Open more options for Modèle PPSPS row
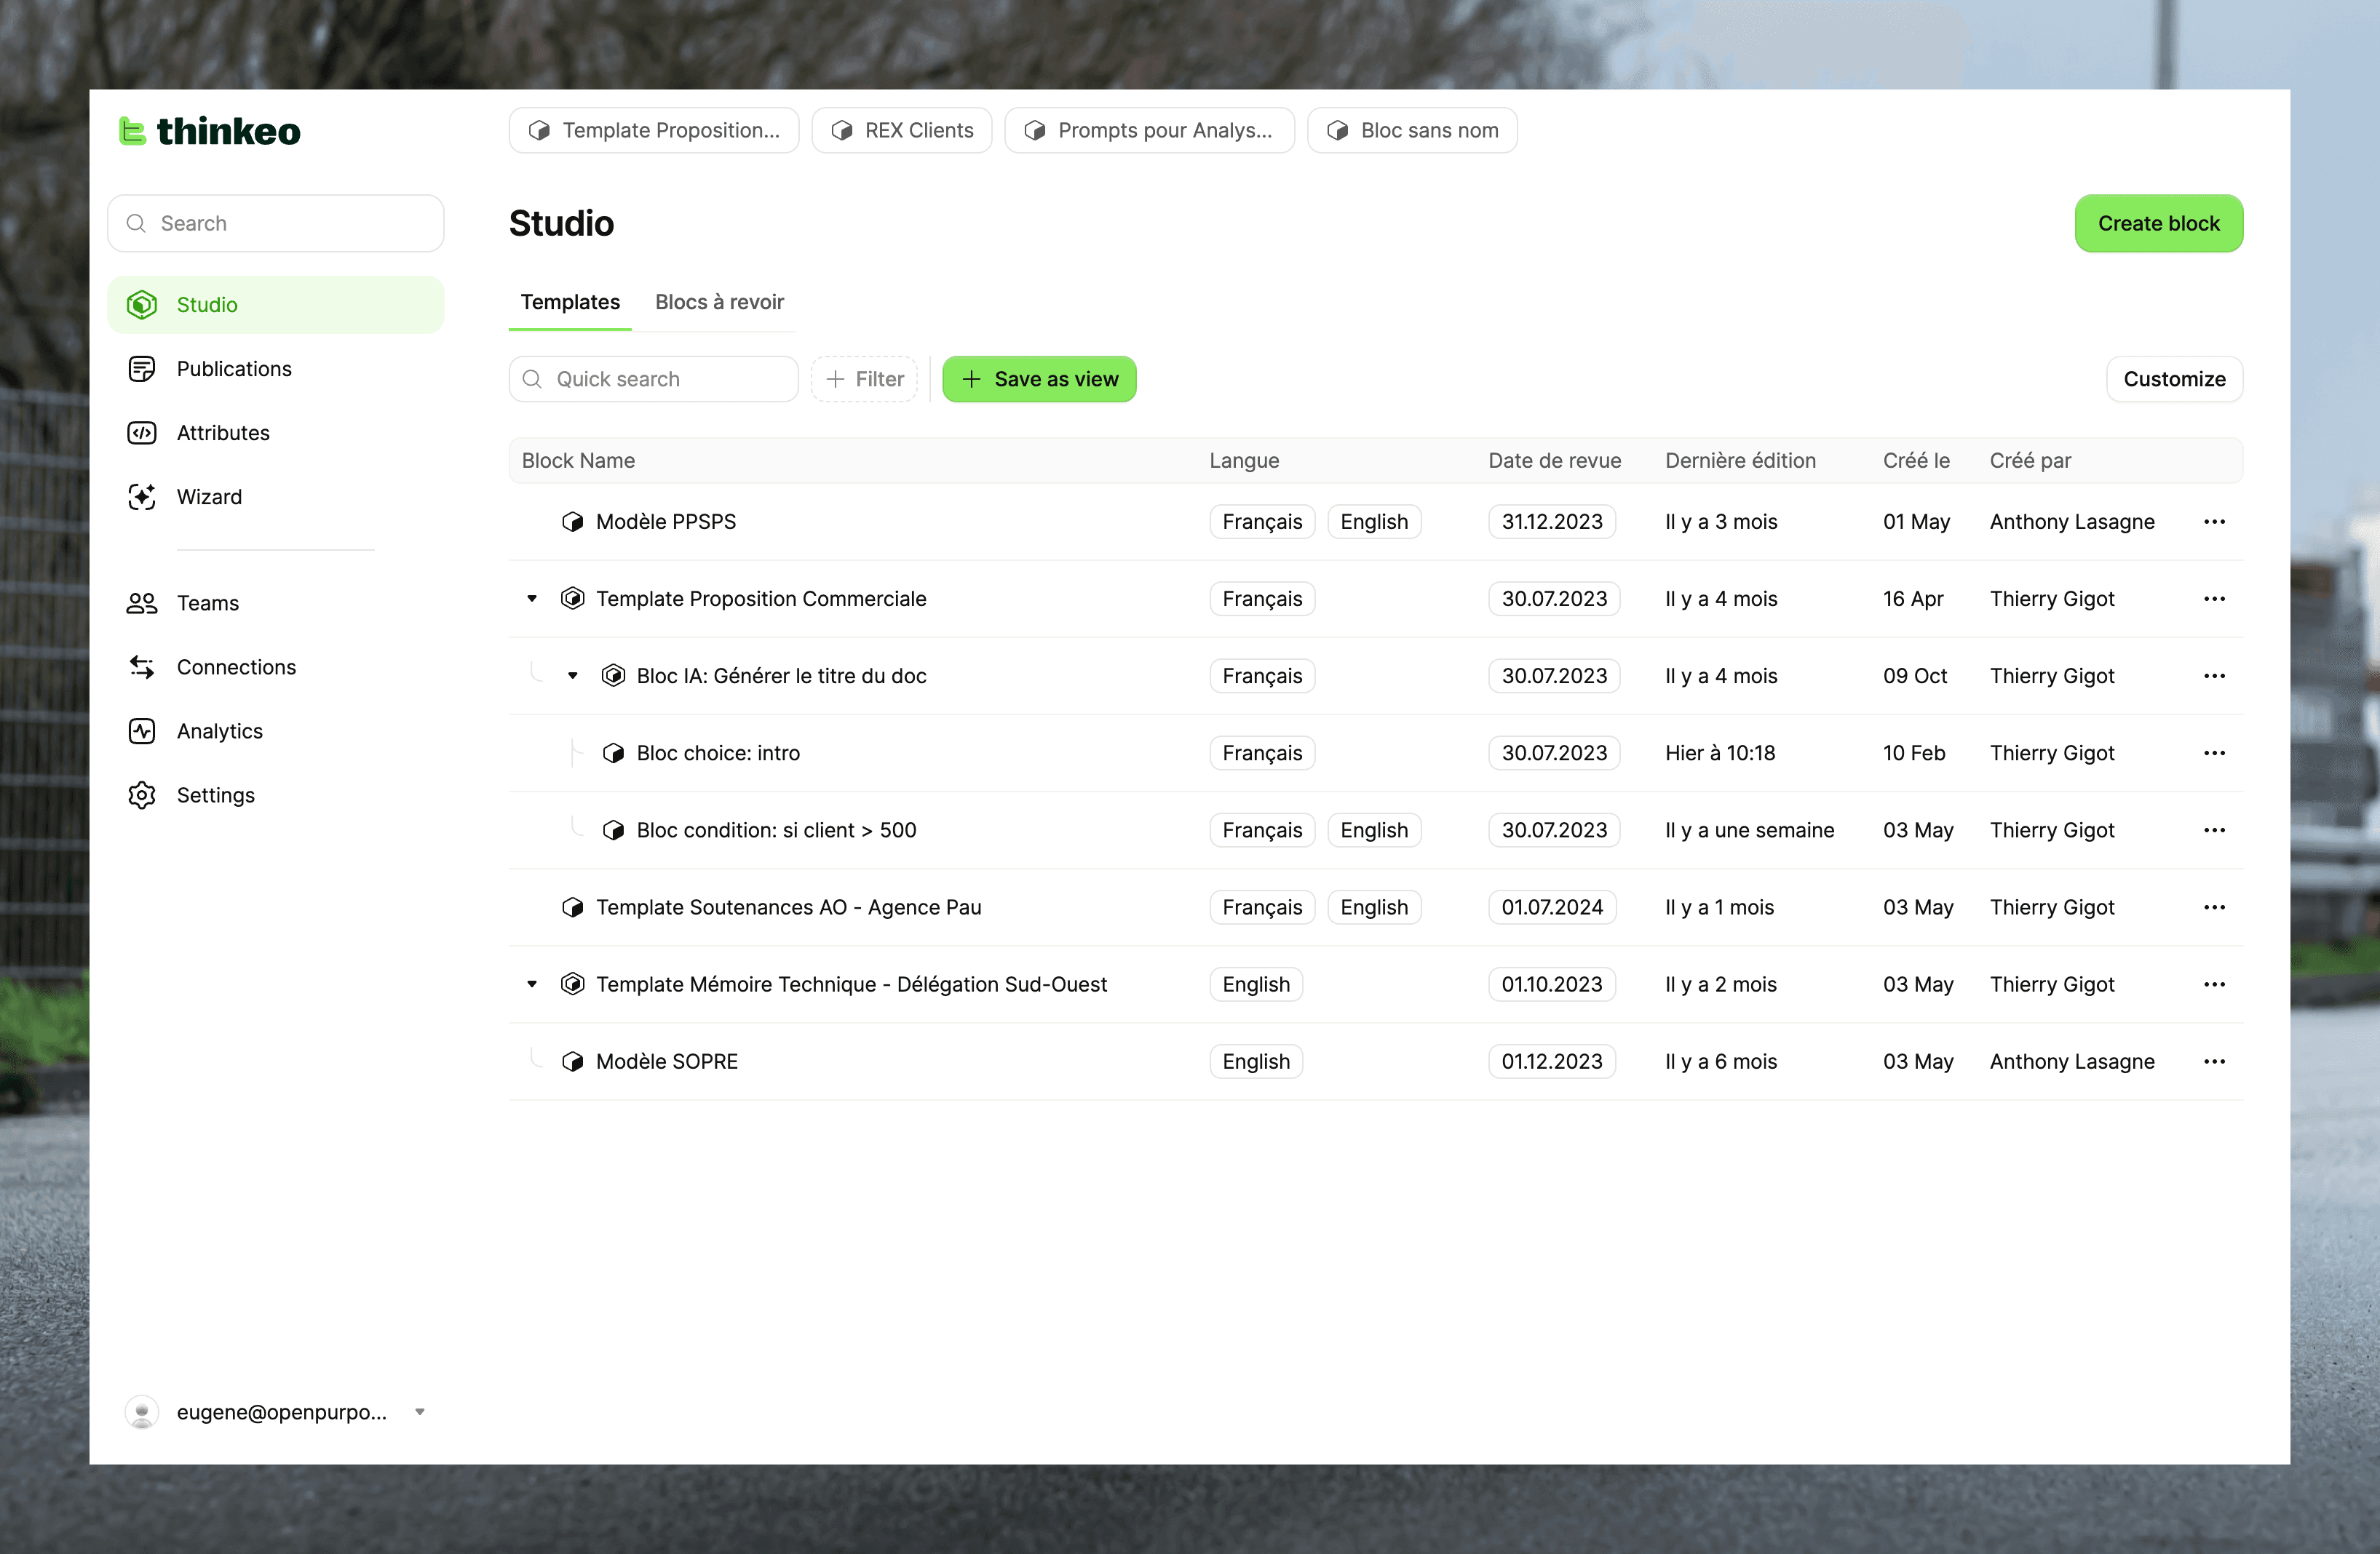This screenshot has height=1554, width=2380. tap(2214, 522)
